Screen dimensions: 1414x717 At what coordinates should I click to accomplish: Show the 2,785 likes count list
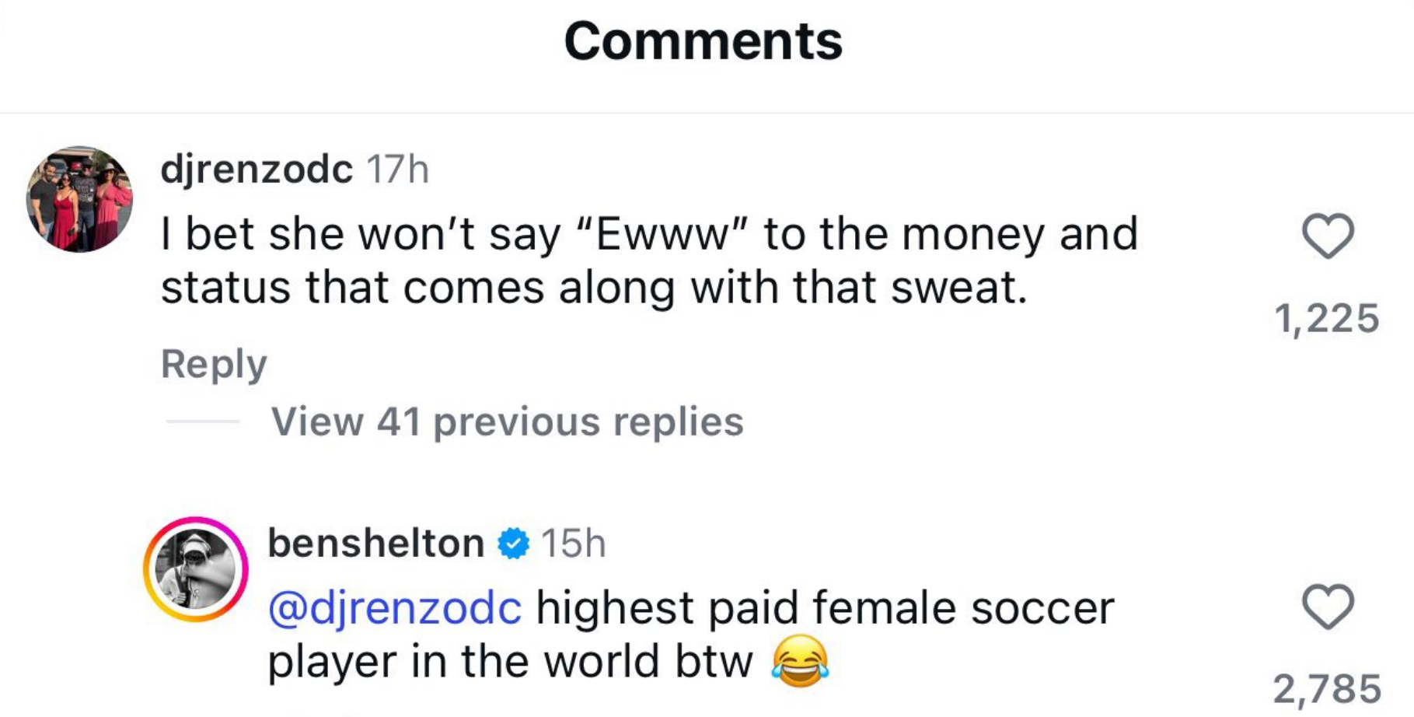click(x=1326, y=689)
